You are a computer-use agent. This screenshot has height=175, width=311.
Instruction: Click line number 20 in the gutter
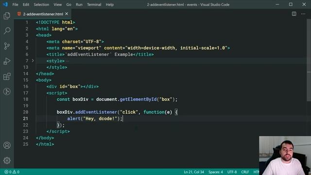coord(26,112)
